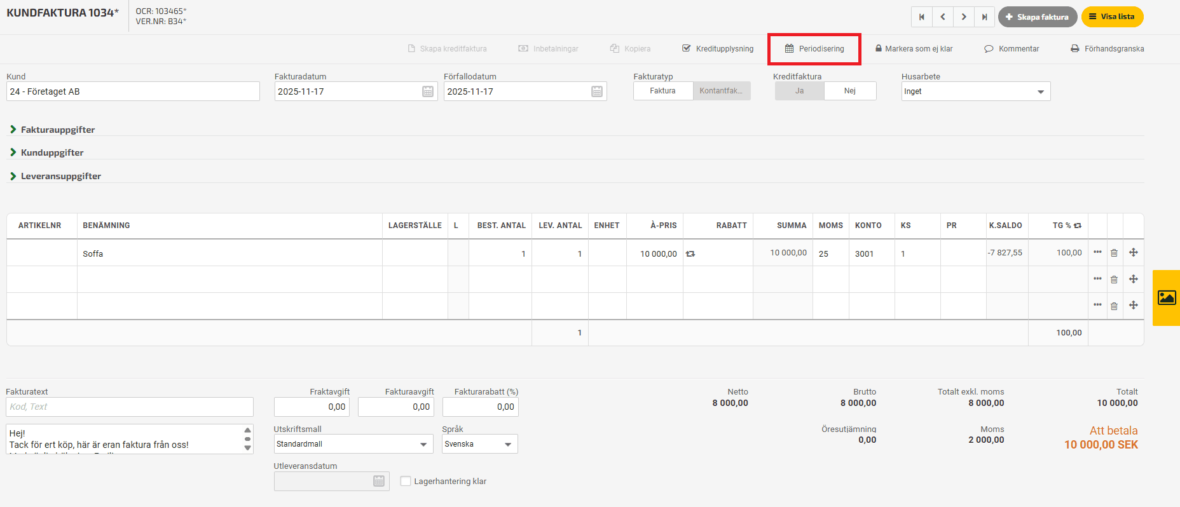Screen dimensions: 1180x507
Task: Click the Fakturatext input field
Action: click(130, 407)
